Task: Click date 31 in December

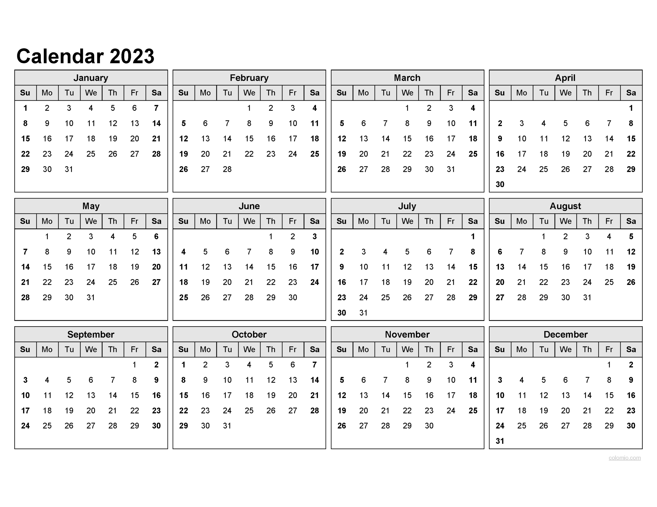Action: pos(501,443)
